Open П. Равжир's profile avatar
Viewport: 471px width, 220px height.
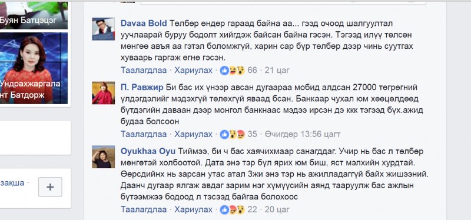click(104, 93)
